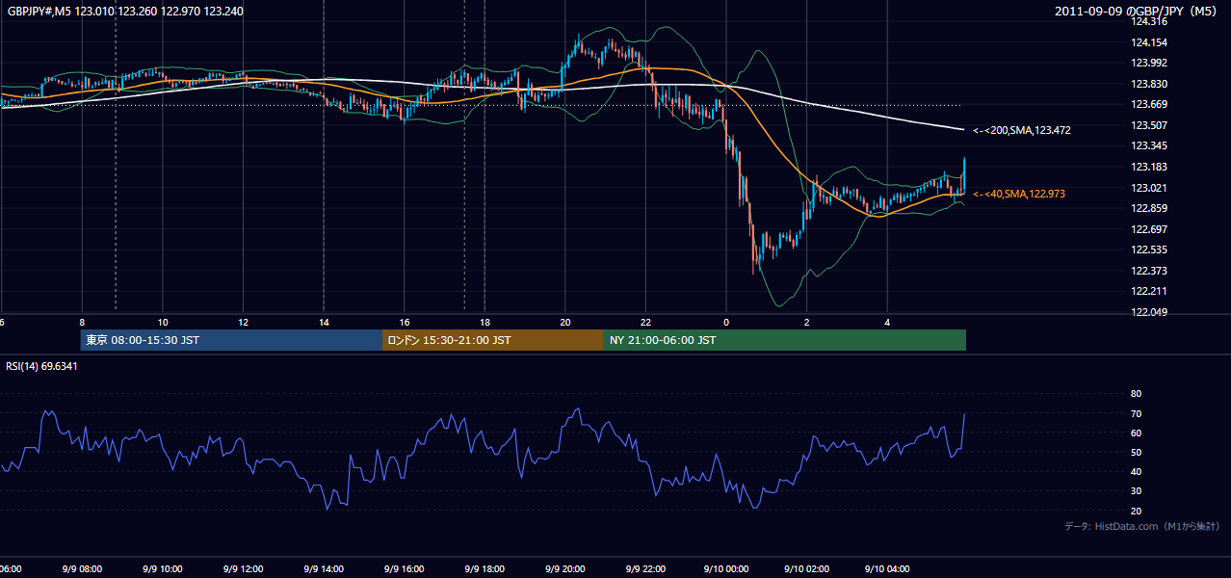Click the 124.154 price axis label

pyautogui.click(x=1148, y=42)
